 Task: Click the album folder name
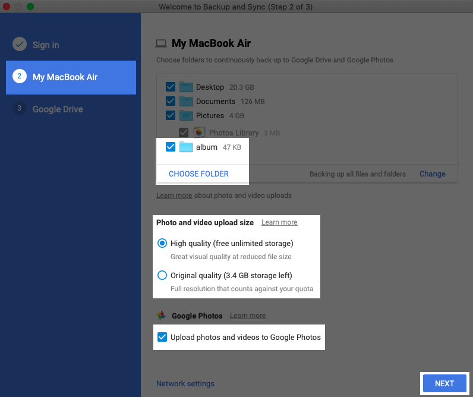click(207, 147)
